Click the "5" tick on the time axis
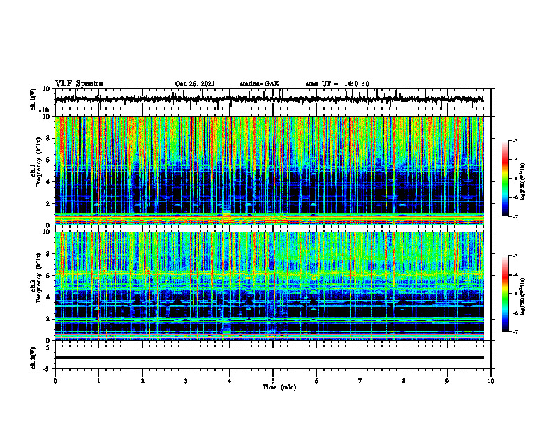This screenshot has height=427, width=553. tap(273, 381)
